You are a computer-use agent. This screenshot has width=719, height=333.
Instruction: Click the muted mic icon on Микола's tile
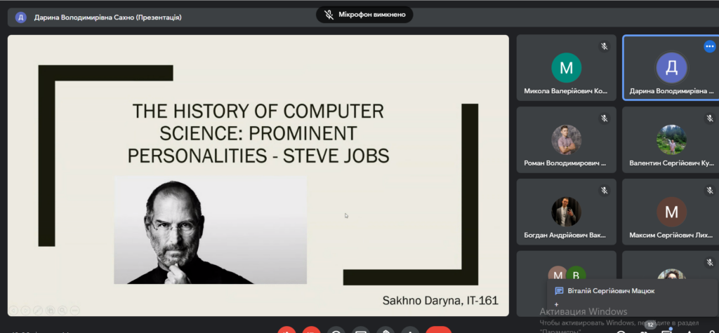click(x=604, y=46)
